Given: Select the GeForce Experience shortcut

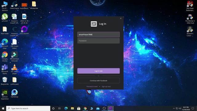Looking at the screenshot, I should click(x=5, y=95).
